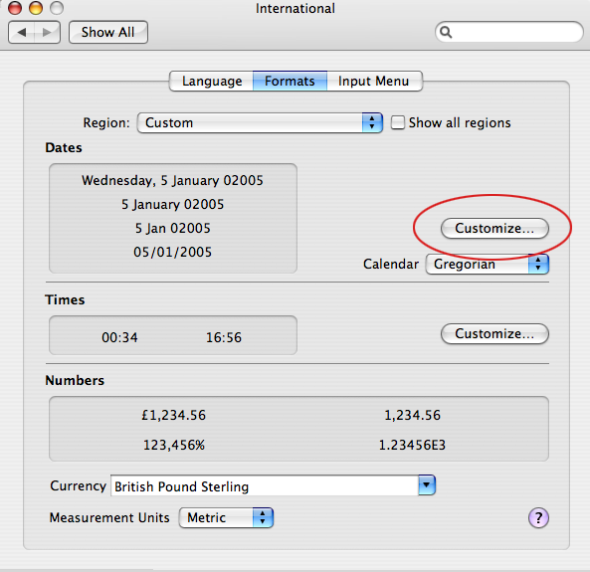Open the Calendar dropdown showing Gregorian
590x572 pixels.
(488, 265)
